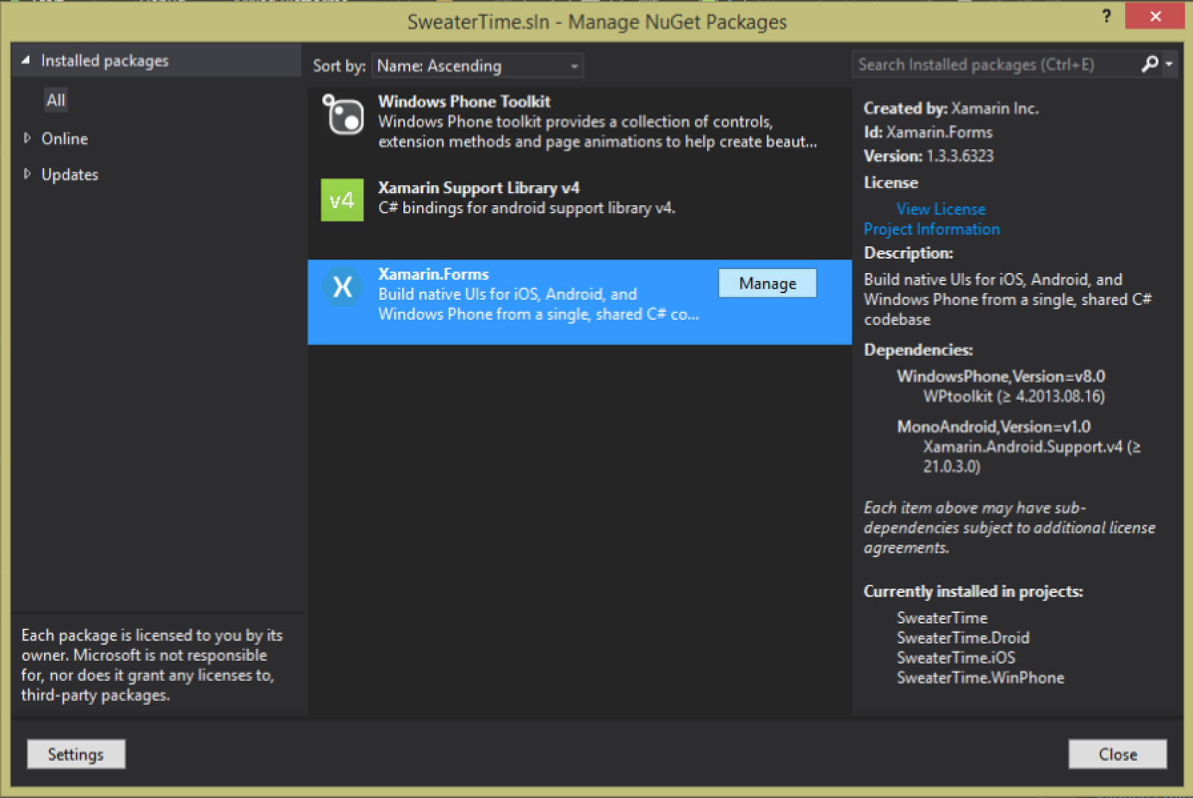
Task: Open the search options dropdown arrow
Action: (x=1168, y=65)
